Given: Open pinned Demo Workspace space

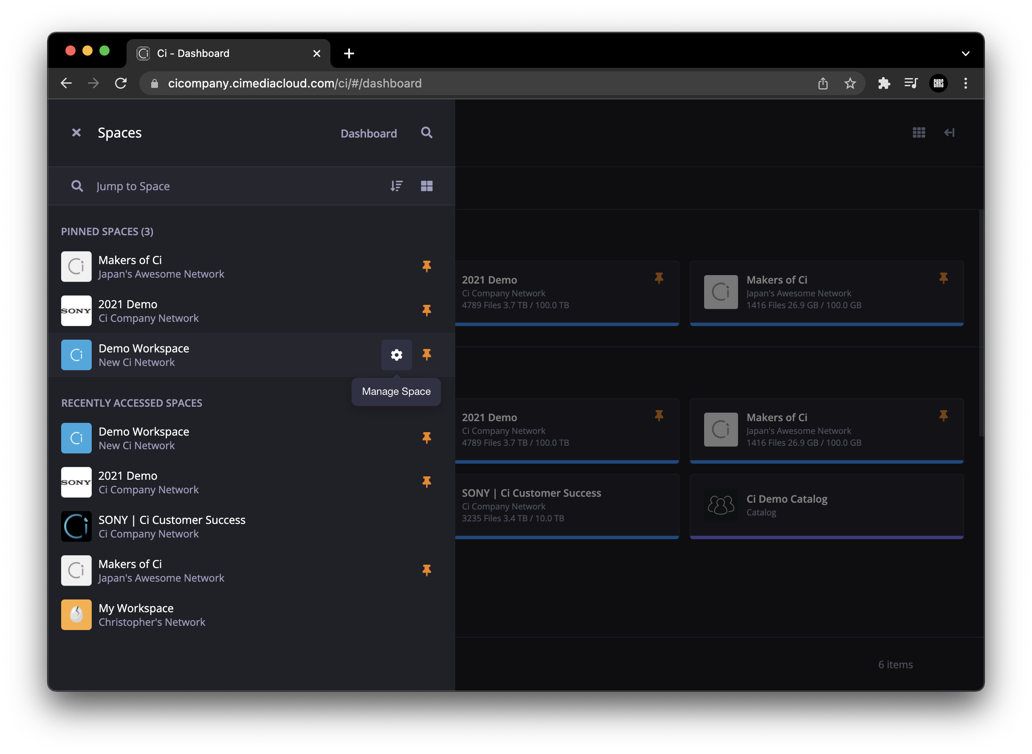Looking at the screenshot, I should (251, 355).
